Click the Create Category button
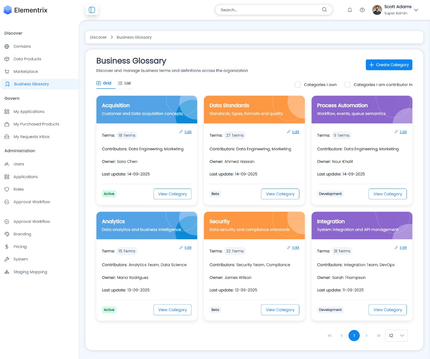 pos(389,65)
